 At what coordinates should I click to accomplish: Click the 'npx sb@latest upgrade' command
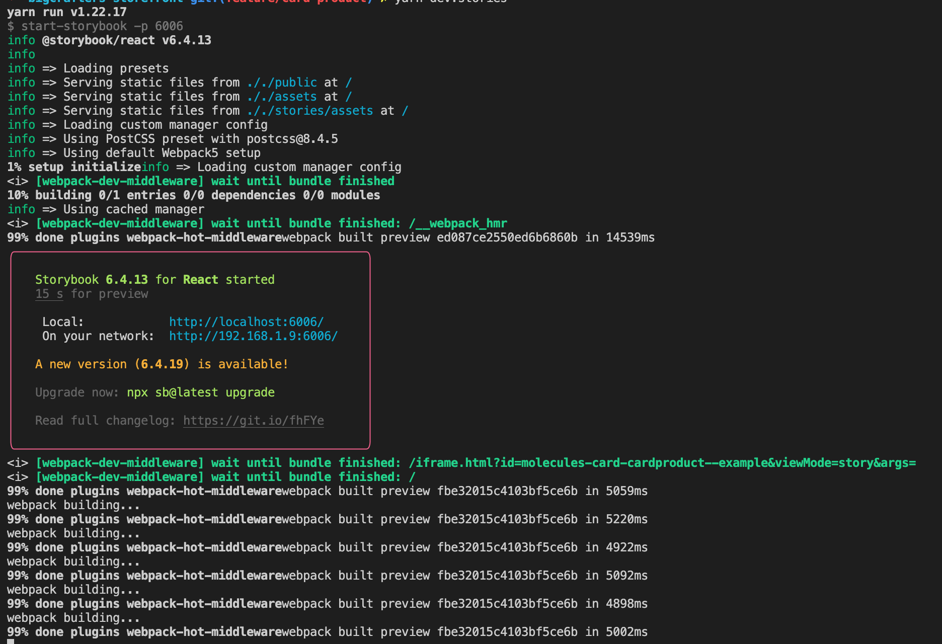201,392
